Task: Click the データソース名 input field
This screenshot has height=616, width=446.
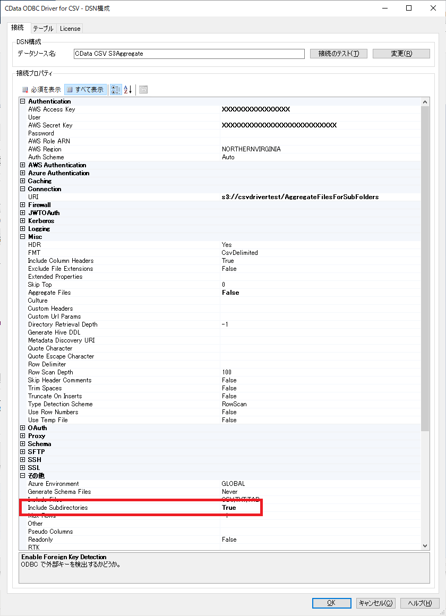Action: pos(189,54)
